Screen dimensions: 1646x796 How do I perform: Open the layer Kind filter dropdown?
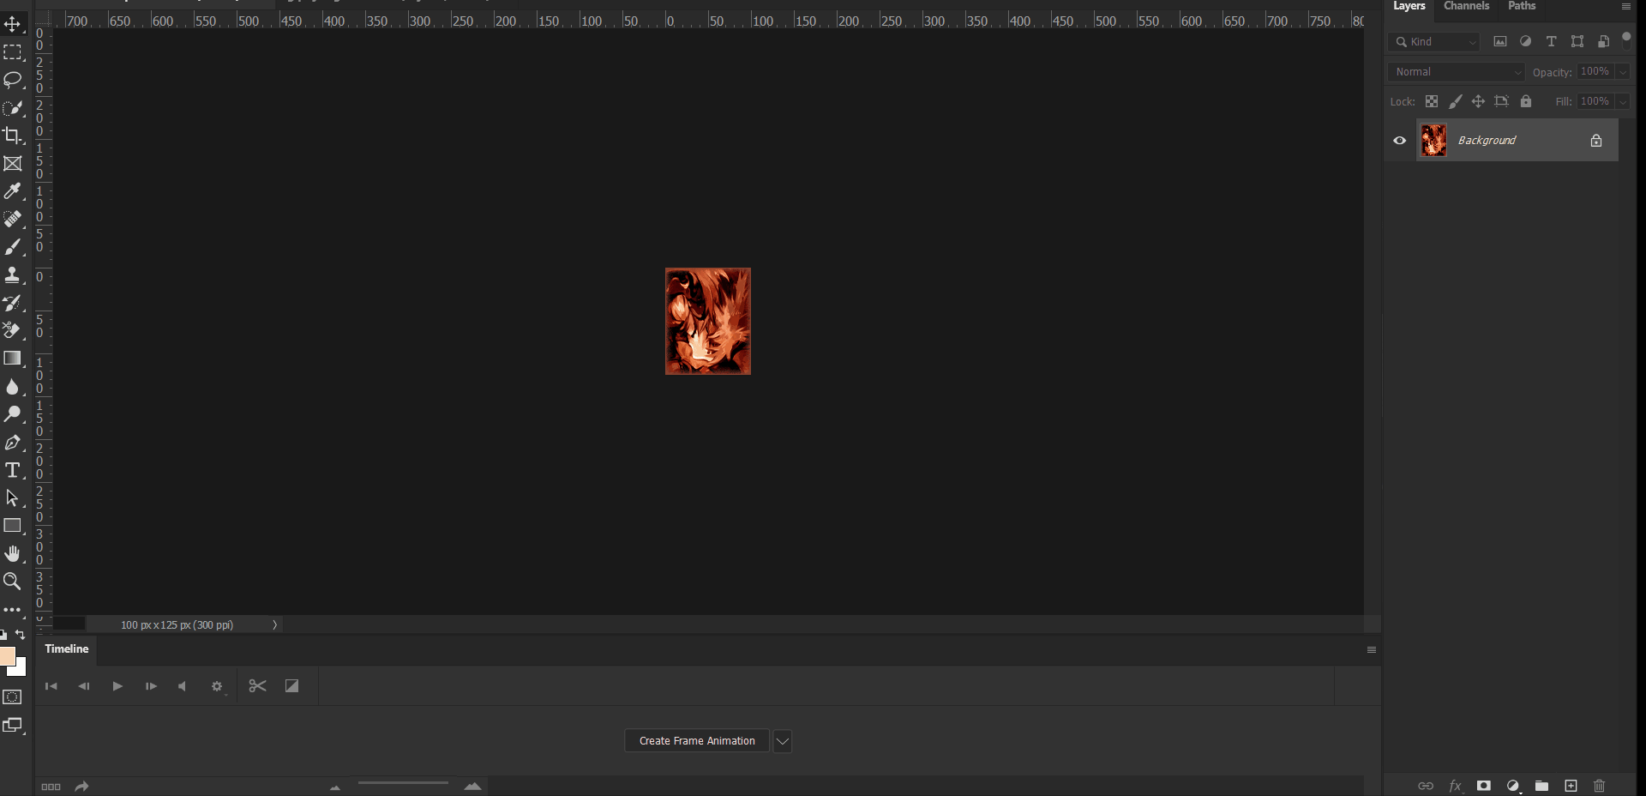[x=1434, y=41]
